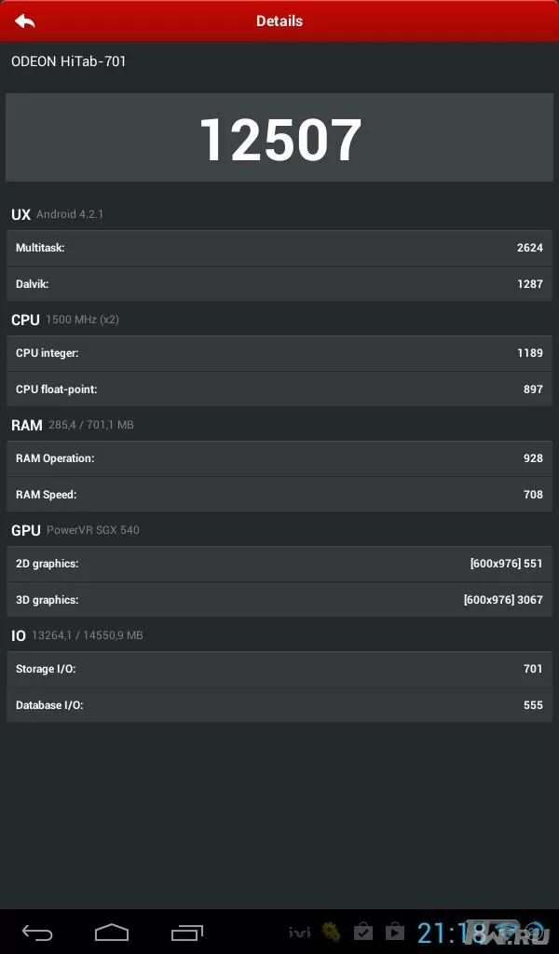Viewport: 559px width, 954px height.
Task: Select the RAM Operation row
Action: [279, 458]
